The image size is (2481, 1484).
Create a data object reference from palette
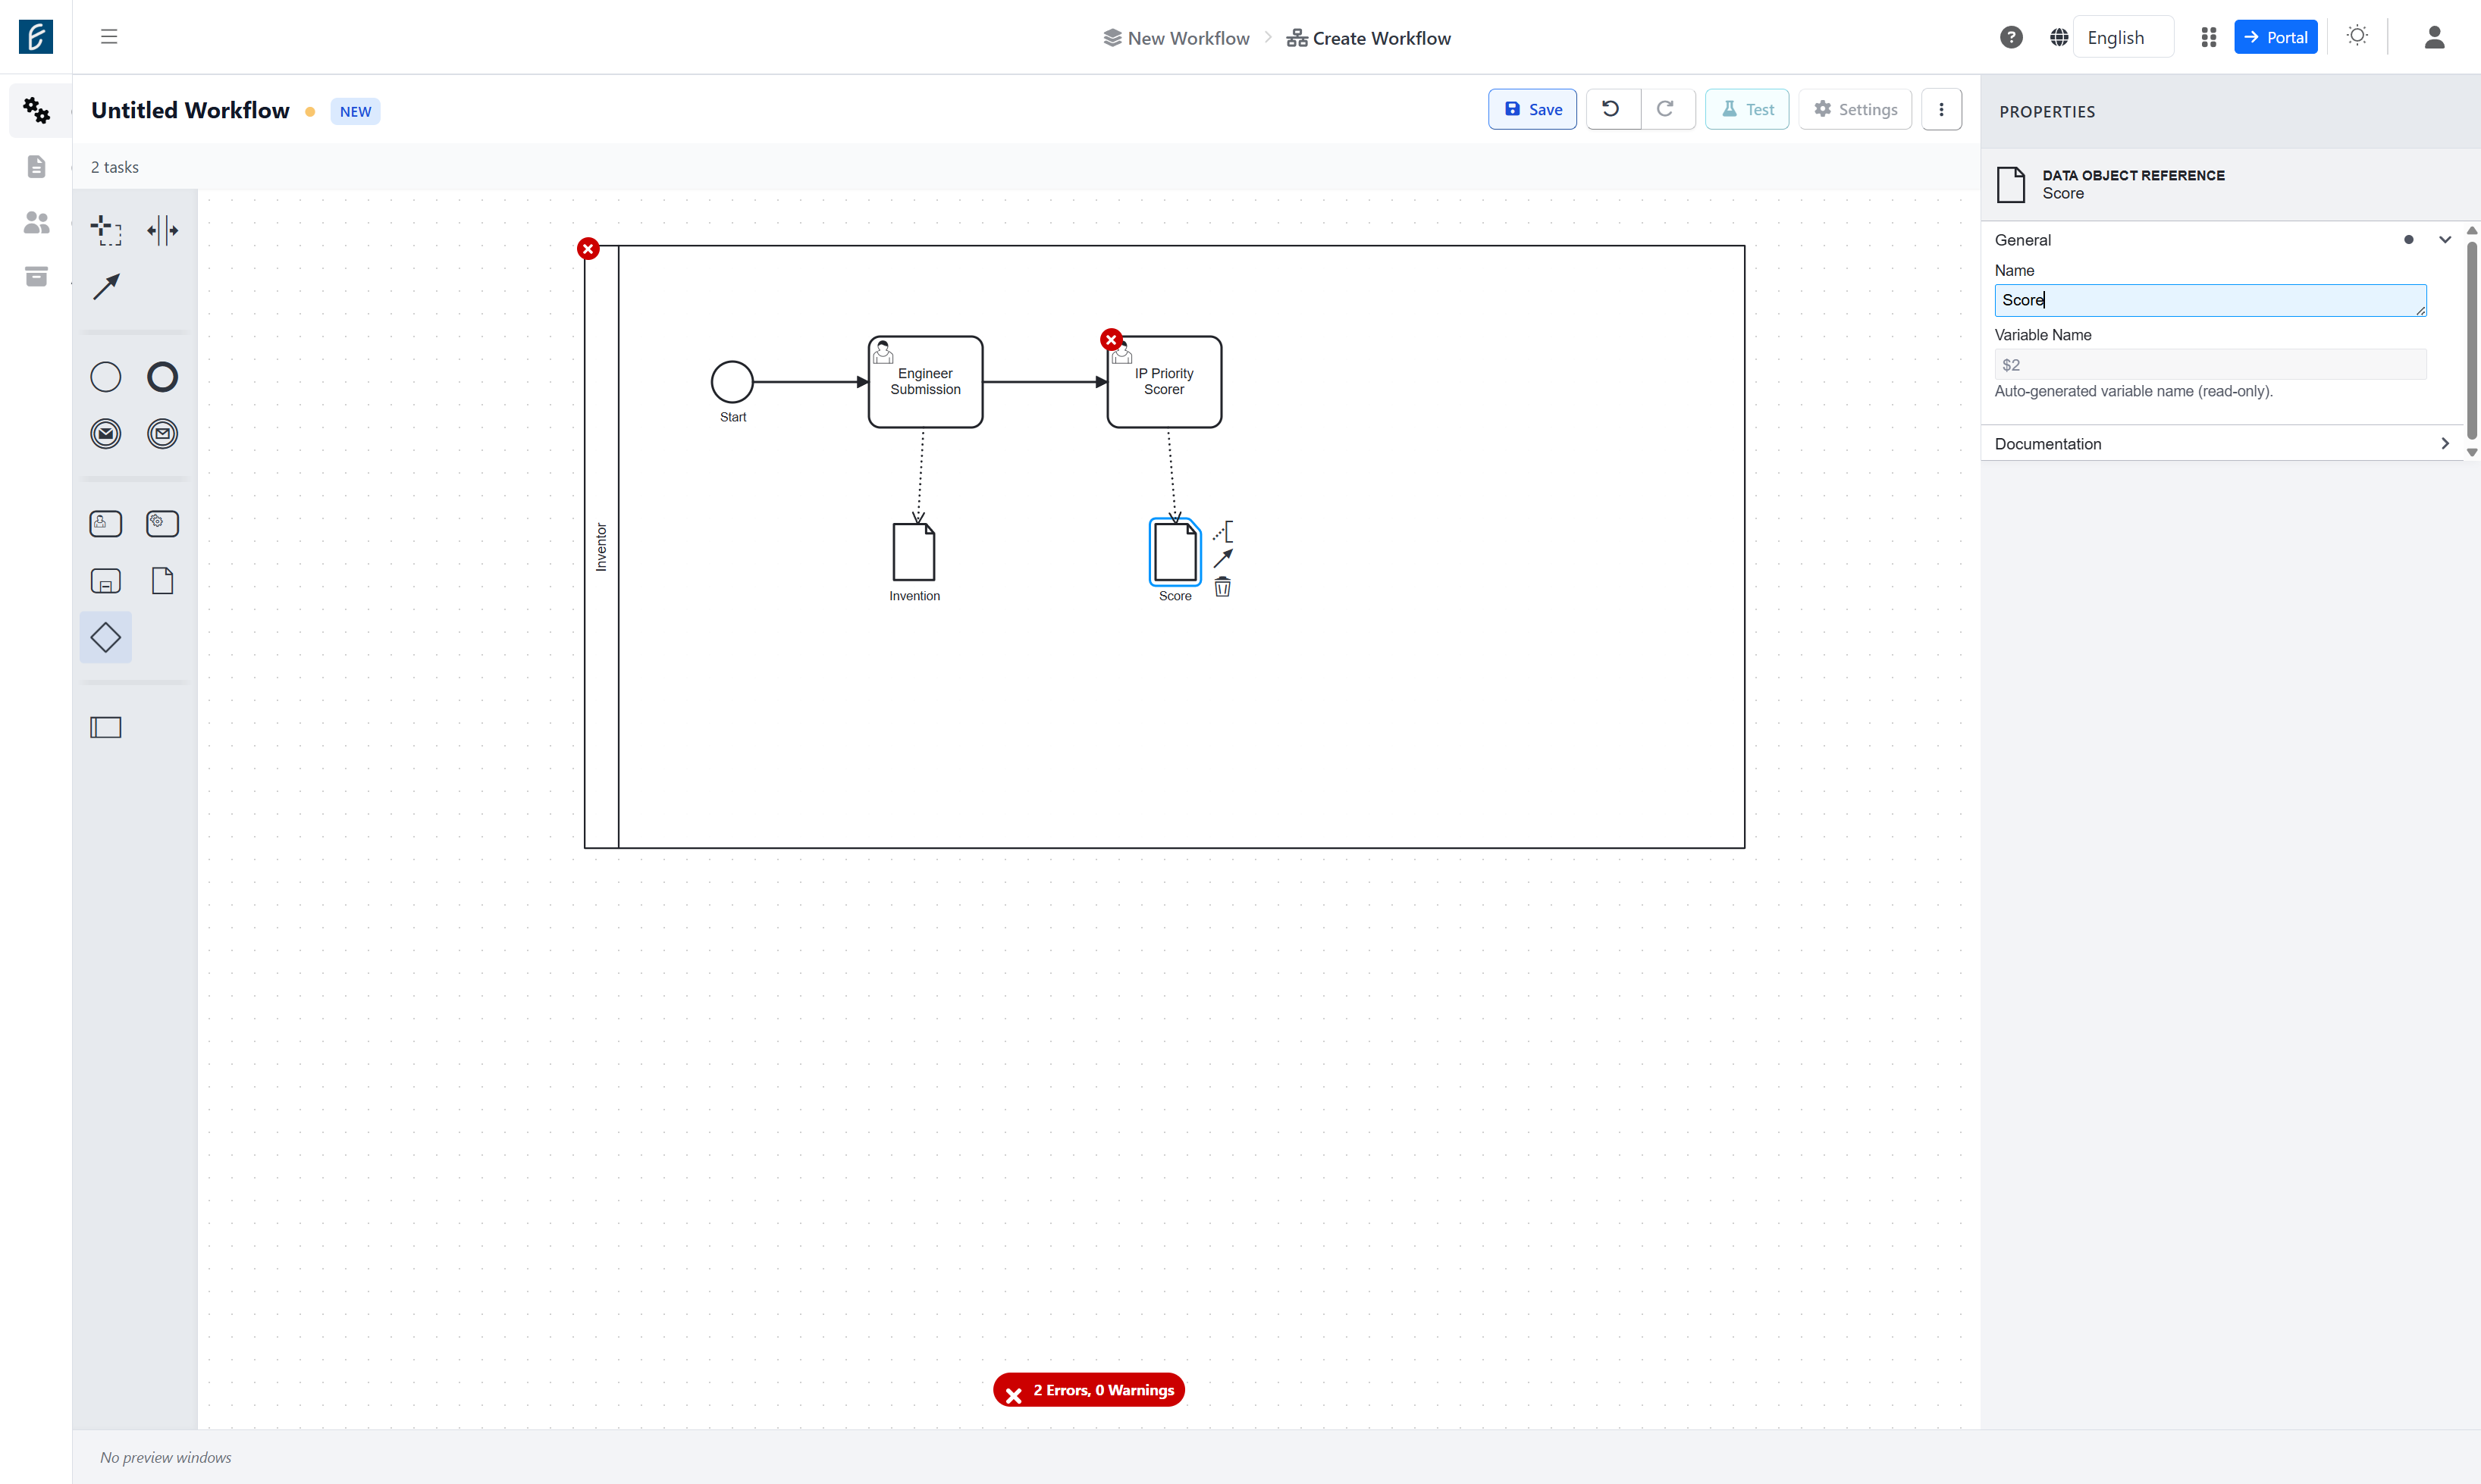click(162, 581)
